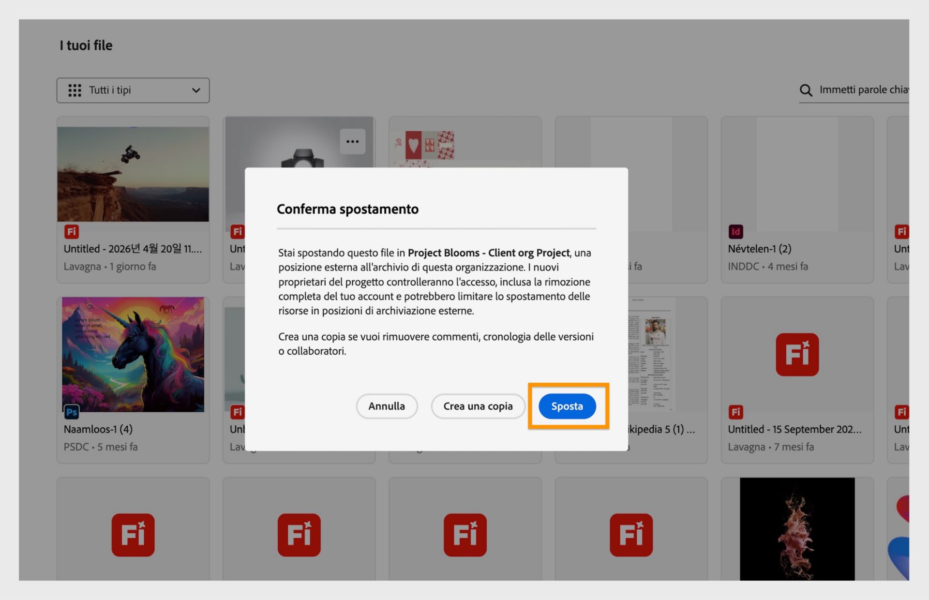Click the camera thumbnail in second card
This screenshot has width=929, height=600.
pyautogui.click(x=299, y=143)
